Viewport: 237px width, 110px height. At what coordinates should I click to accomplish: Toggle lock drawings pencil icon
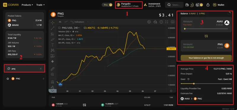(53, 87)
